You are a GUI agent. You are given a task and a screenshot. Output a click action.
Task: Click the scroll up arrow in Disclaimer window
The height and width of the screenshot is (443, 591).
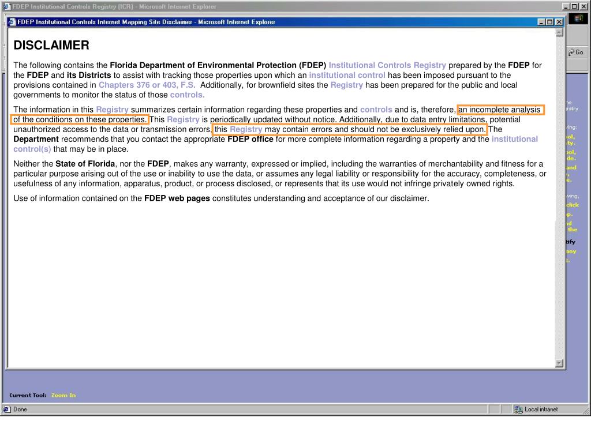pyautogui.click(x=559, y=32)
